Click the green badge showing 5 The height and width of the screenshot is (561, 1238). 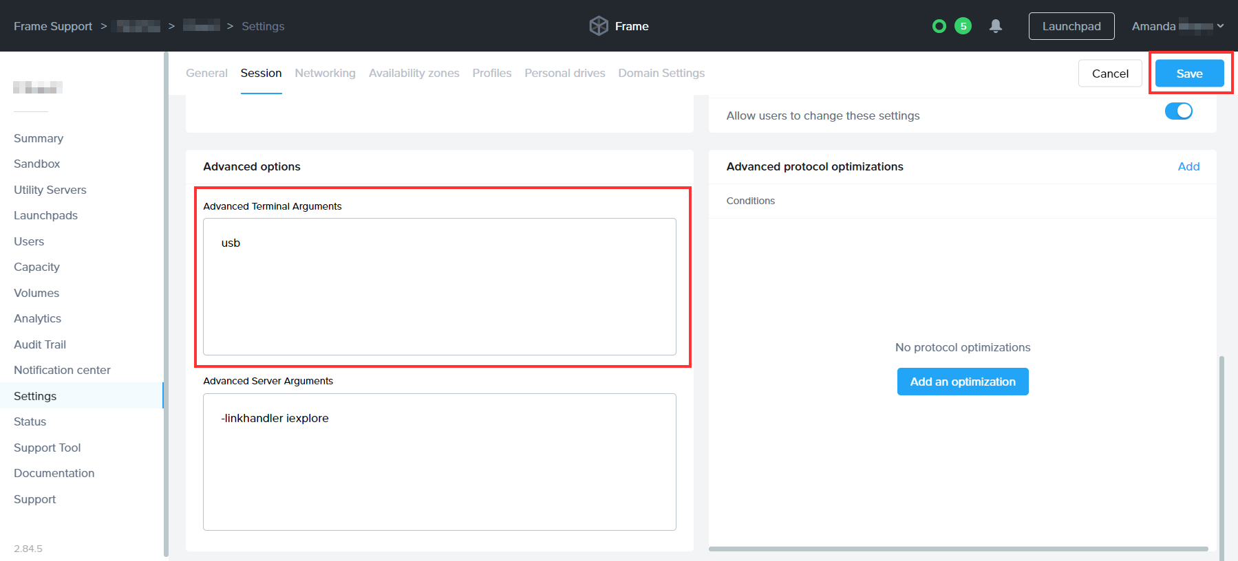click(963, 26)
